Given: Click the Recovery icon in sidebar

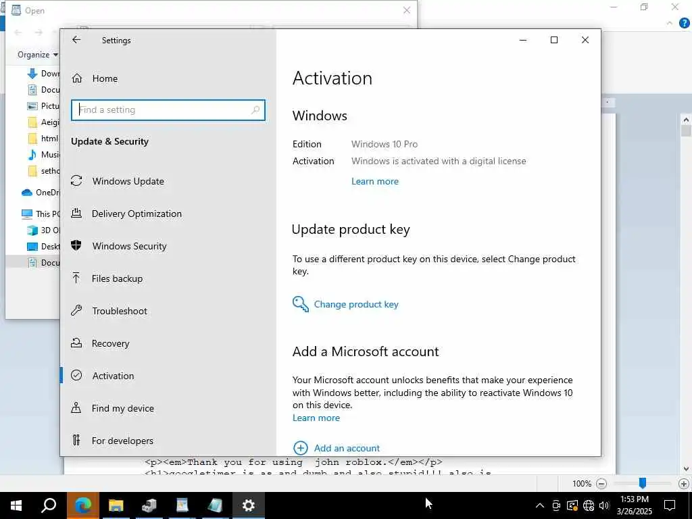Looking at the screenshot, I should click(x=76, y=343).
